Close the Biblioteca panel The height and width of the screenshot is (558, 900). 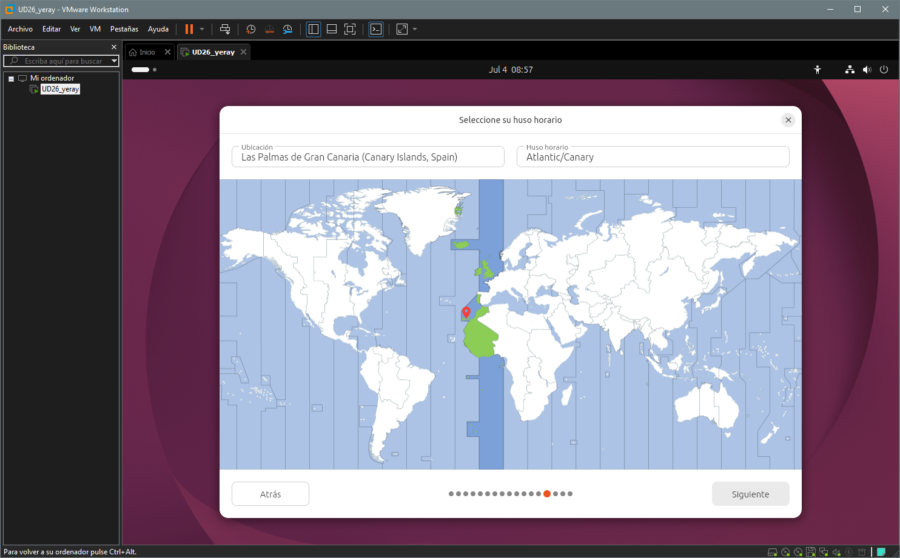(x=113, y=47)
